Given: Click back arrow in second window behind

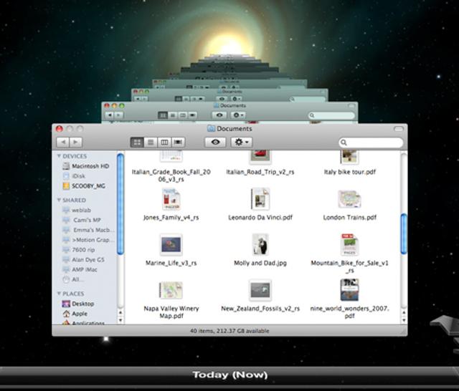Looking at the screenshot, I should [x=110, y=115].
